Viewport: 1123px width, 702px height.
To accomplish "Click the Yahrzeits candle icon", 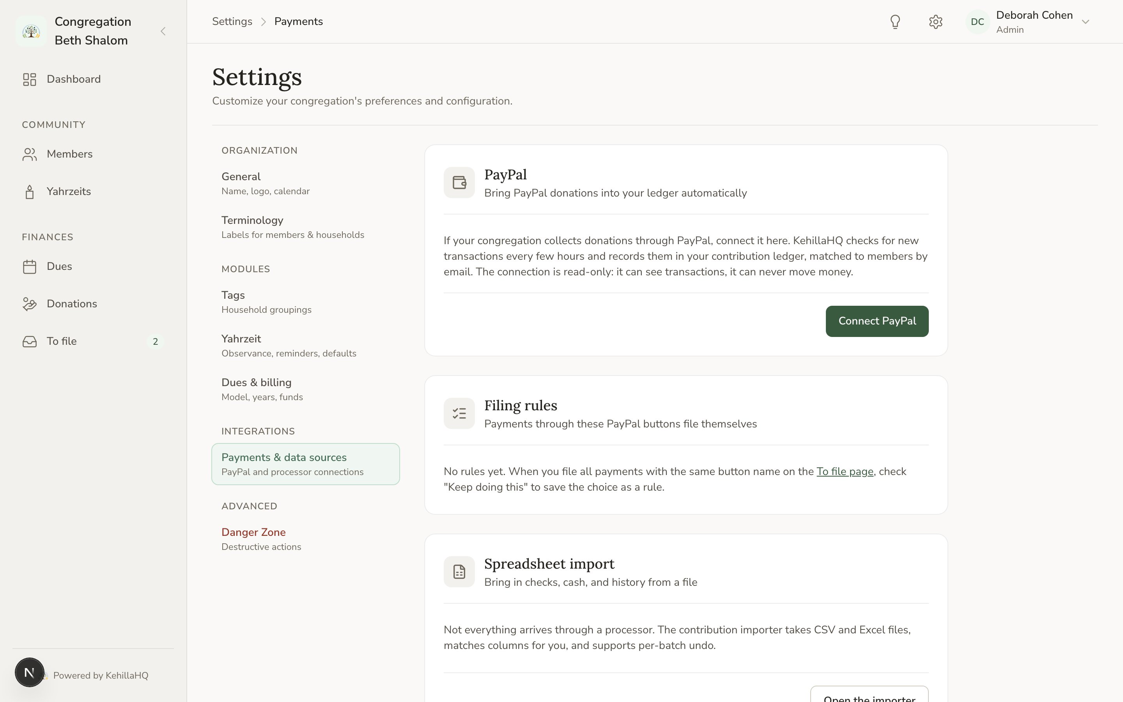I will [x=30, y=192].
